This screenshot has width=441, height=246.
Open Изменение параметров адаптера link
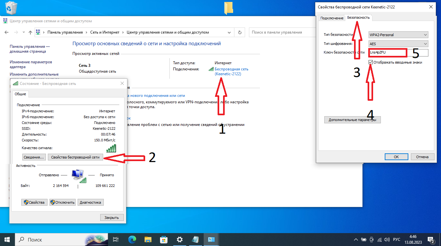tap(31, 64)
